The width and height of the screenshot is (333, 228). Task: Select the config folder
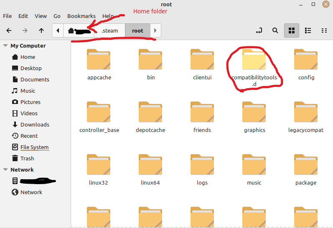point(306,65)
